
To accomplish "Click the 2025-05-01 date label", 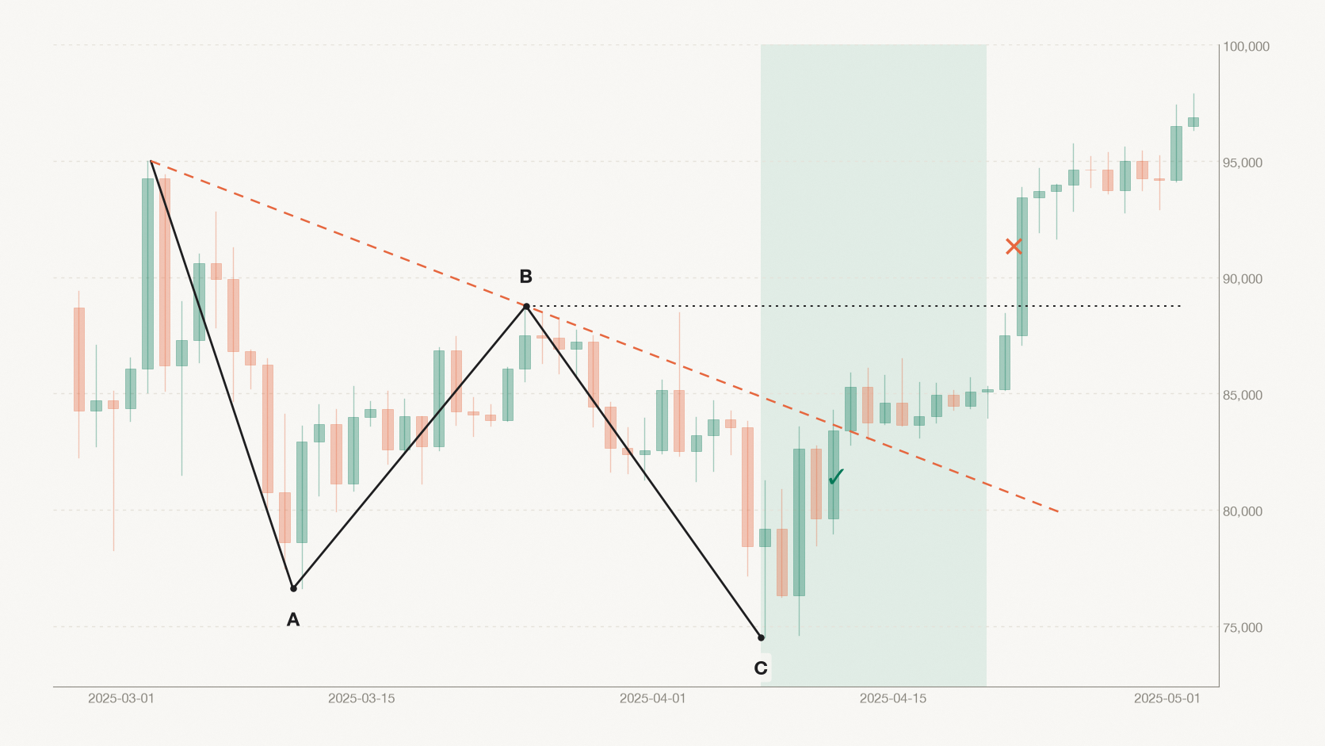I will [x=1167, y=698].
